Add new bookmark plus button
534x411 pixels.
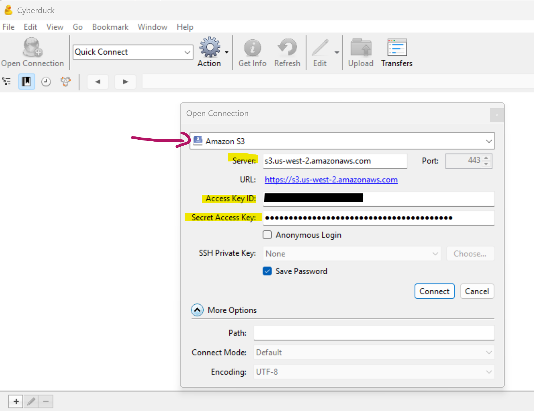[x=16, y=401]
